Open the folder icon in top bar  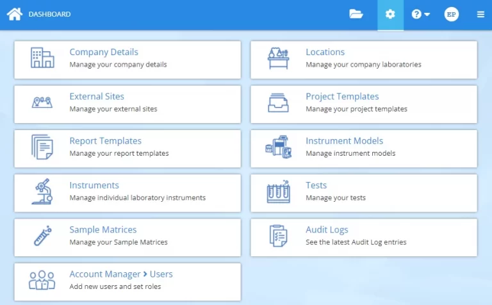click(x=356, y=14)
